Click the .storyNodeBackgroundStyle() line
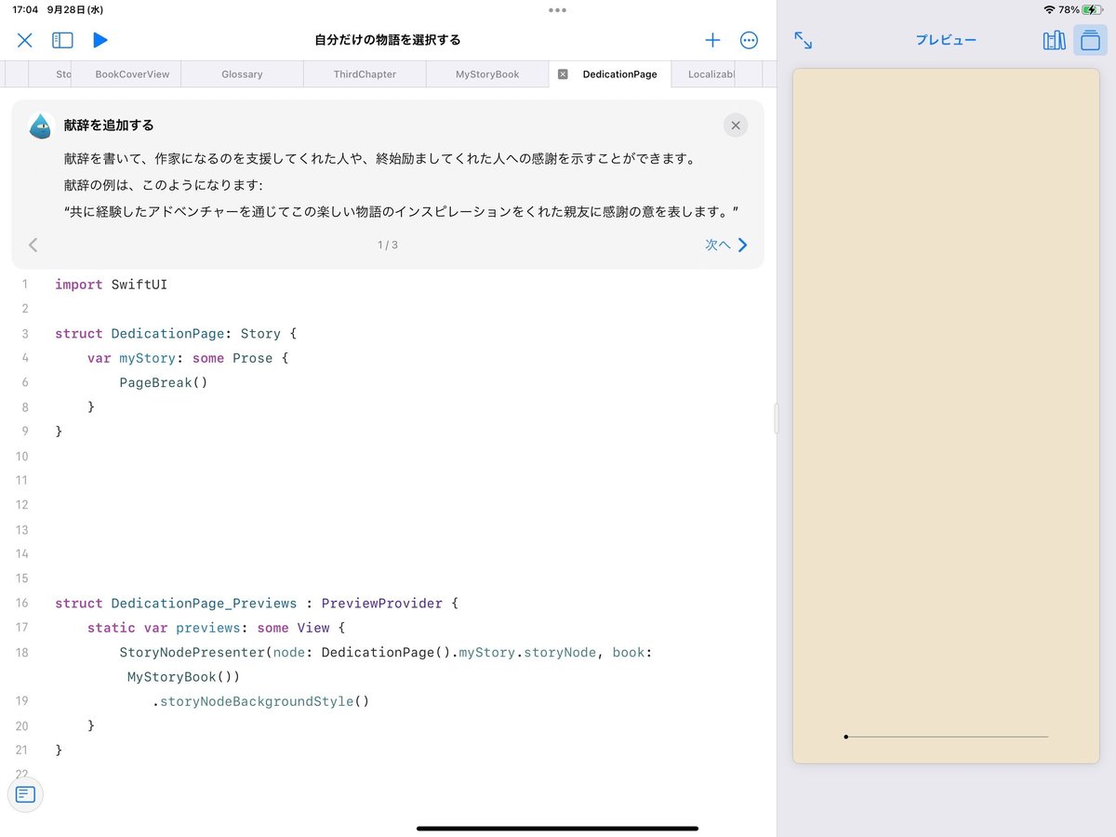Image resolution: width=1116 pixels, height=837 pixels. 261,701
